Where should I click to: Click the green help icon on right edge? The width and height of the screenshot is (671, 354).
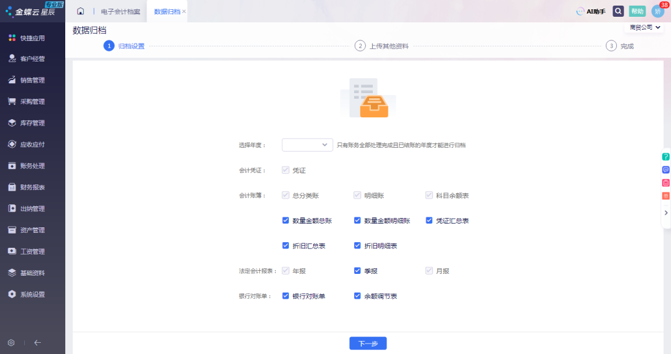(x=666, y=157)
